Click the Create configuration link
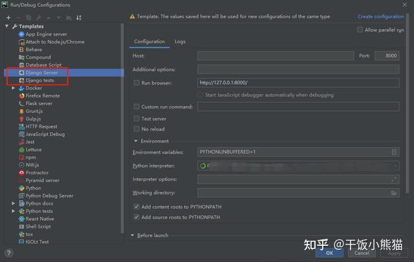Viewport: 414px width, 262px height. point(381,16)
